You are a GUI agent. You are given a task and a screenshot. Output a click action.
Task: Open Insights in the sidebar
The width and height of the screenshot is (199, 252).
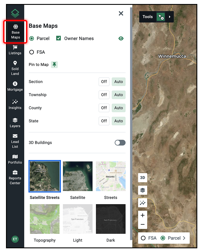pos(15,105)
